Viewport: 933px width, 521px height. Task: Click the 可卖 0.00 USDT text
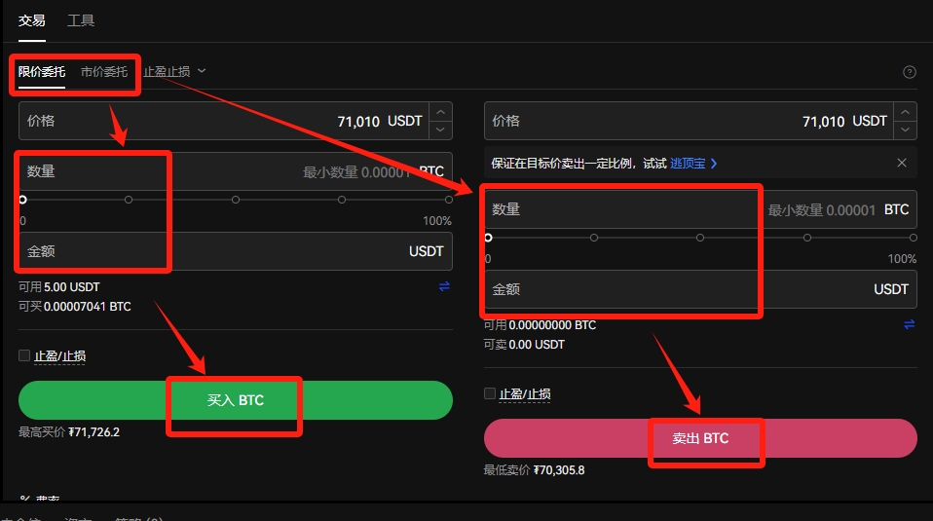pos(524,345)
